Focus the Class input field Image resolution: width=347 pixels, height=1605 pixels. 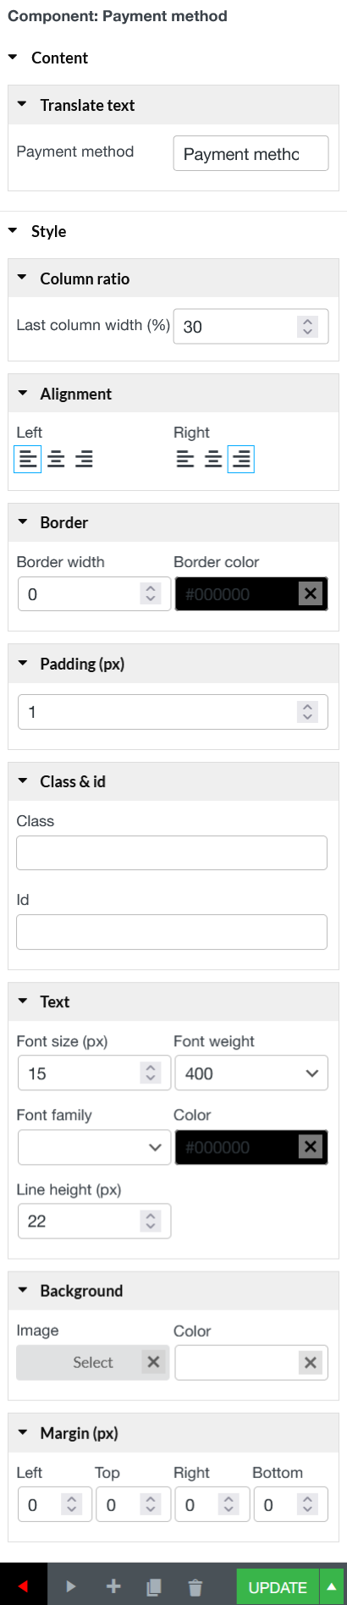click(172, 853)
